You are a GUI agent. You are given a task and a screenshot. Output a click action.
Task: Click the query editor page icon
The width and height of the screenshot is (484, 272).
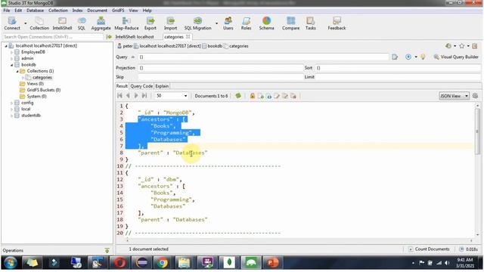pyautogui.click(x=395, y=57)
